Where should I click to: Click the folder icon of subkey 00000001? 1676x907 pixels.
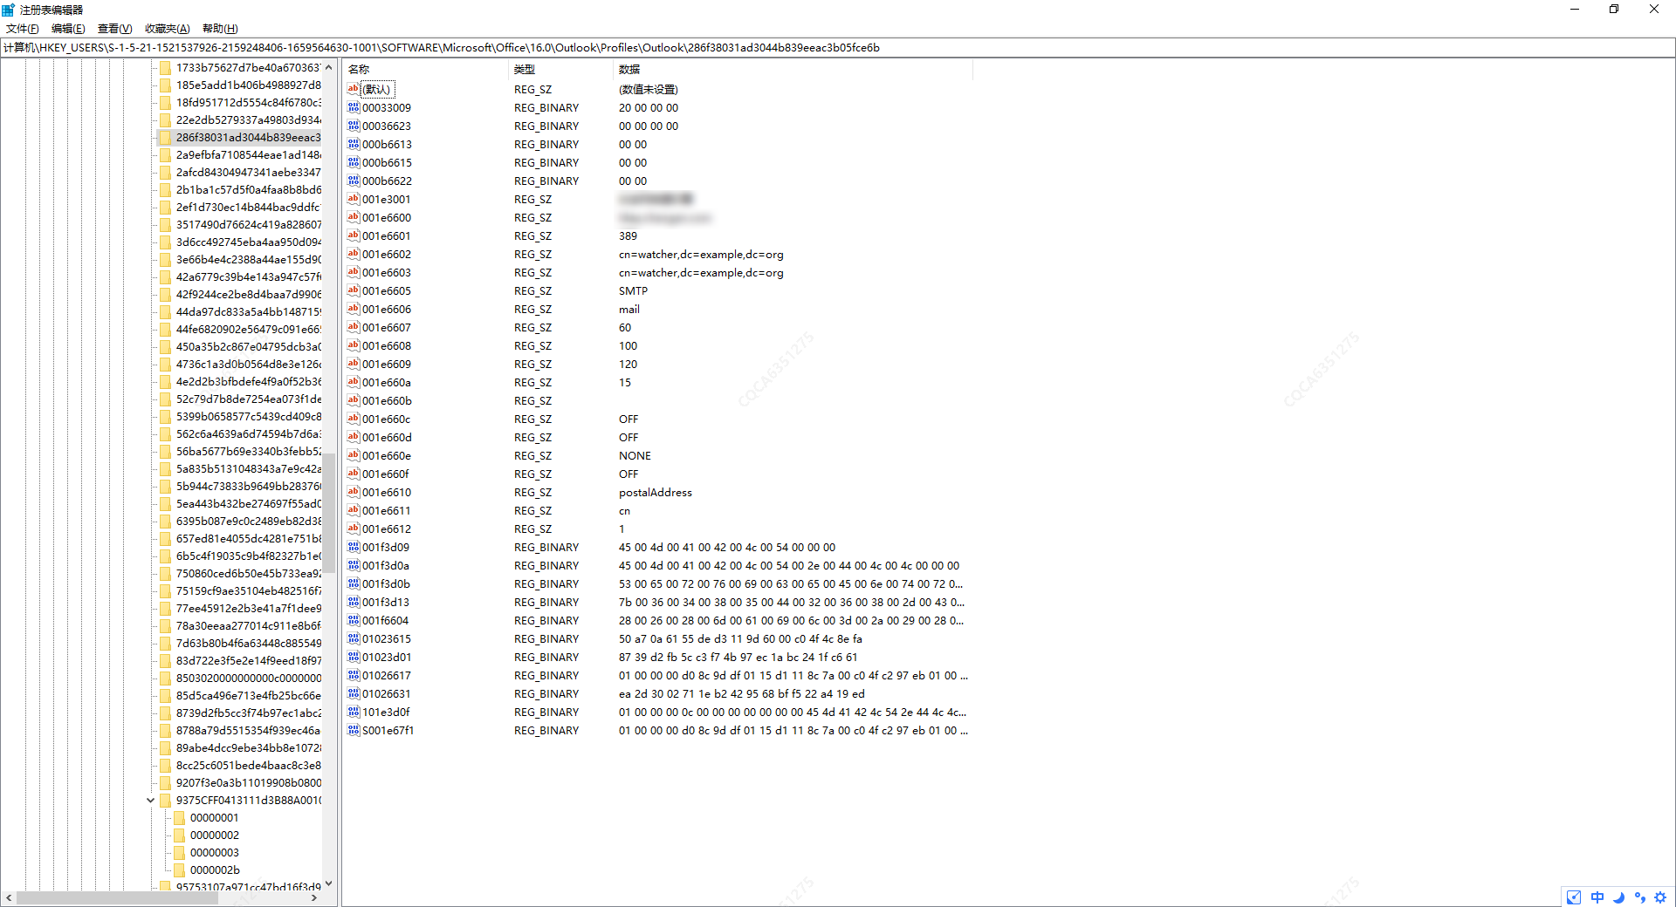[179, 818]
